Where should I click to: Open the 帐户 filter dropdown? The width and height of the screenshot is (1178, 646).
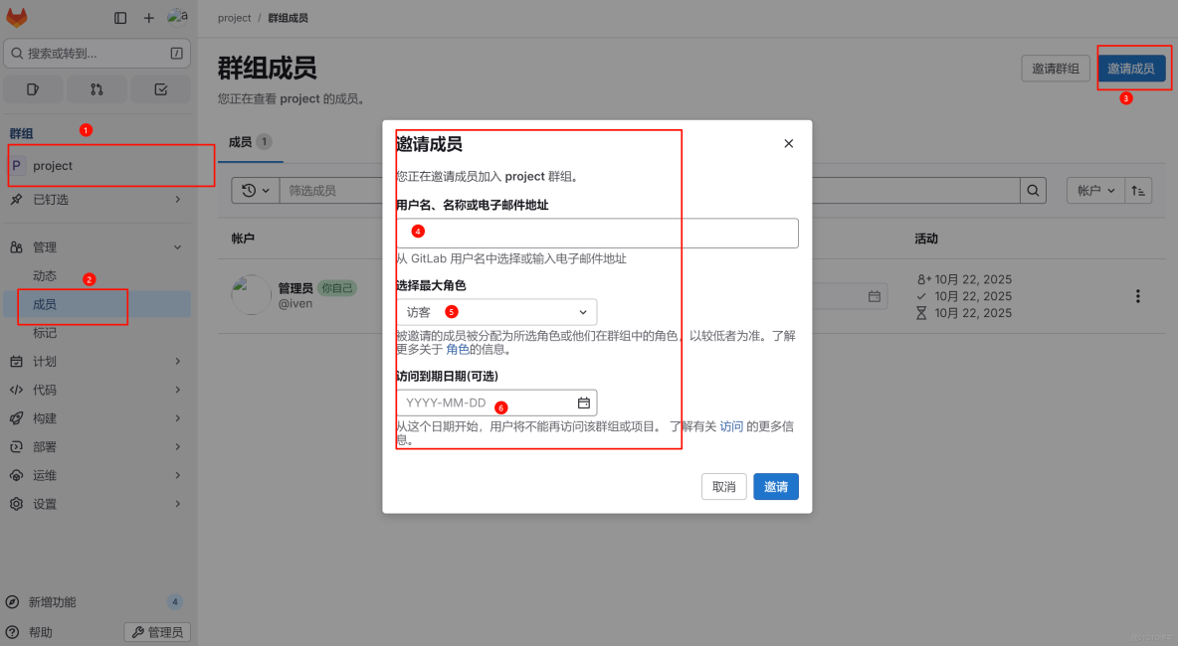pyautogui.click(x=1096, y=189)
